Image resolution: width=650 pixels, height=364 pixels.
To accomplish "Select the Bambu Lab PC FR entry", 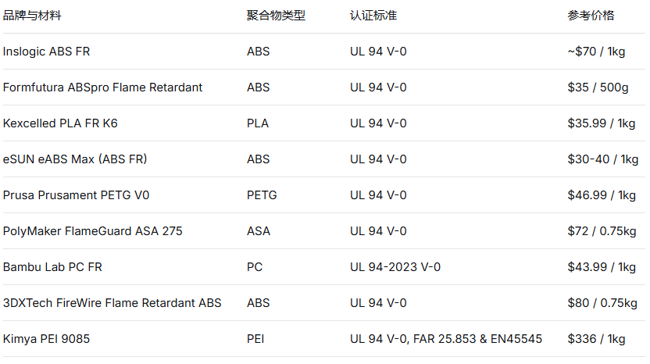I will (52, 267).
